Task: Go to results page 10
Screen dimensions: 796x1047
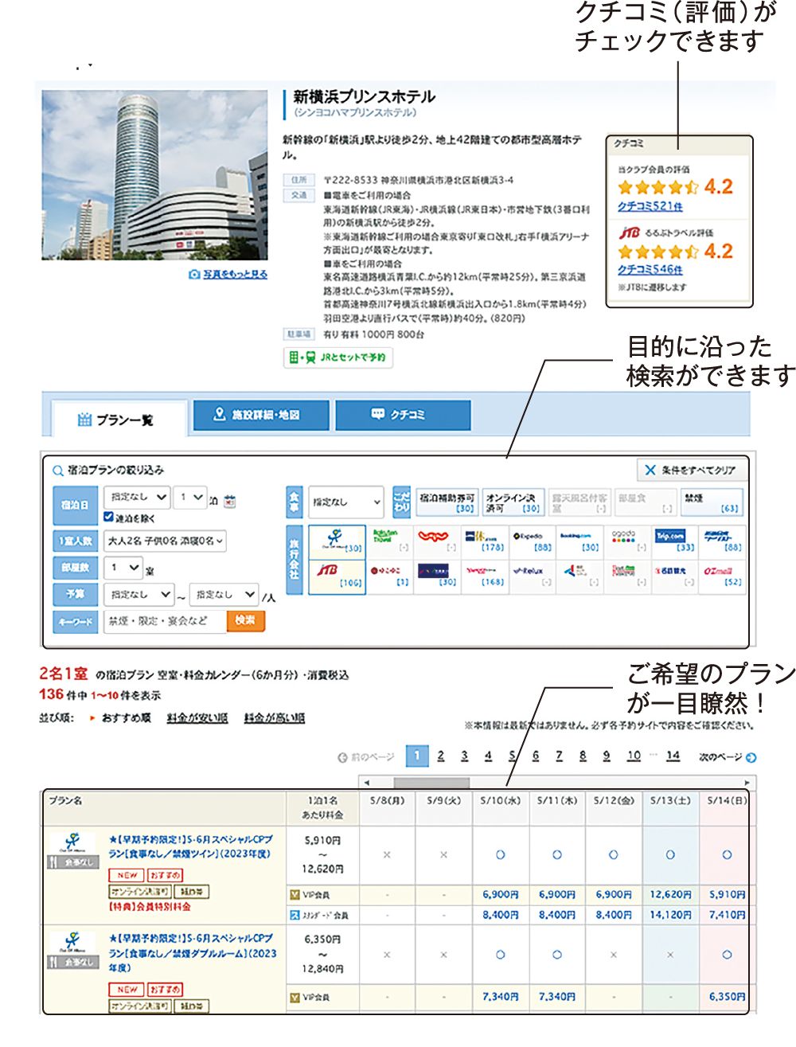Action: click(634, 756)
